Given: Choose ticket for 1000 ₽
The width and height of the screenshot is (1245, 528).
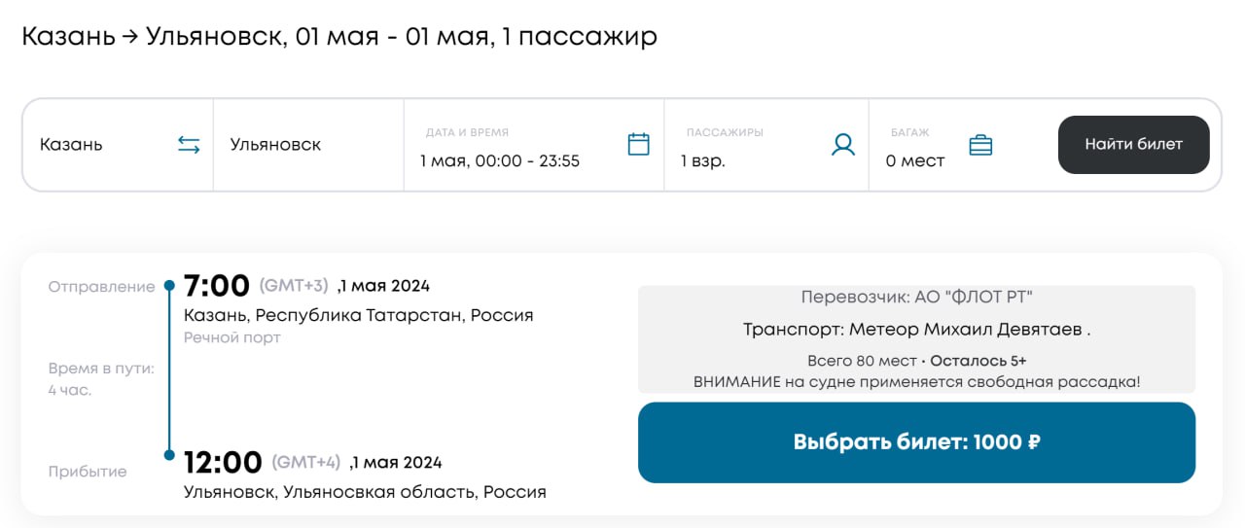Looking at the screenshot, I should coord(916,442).
